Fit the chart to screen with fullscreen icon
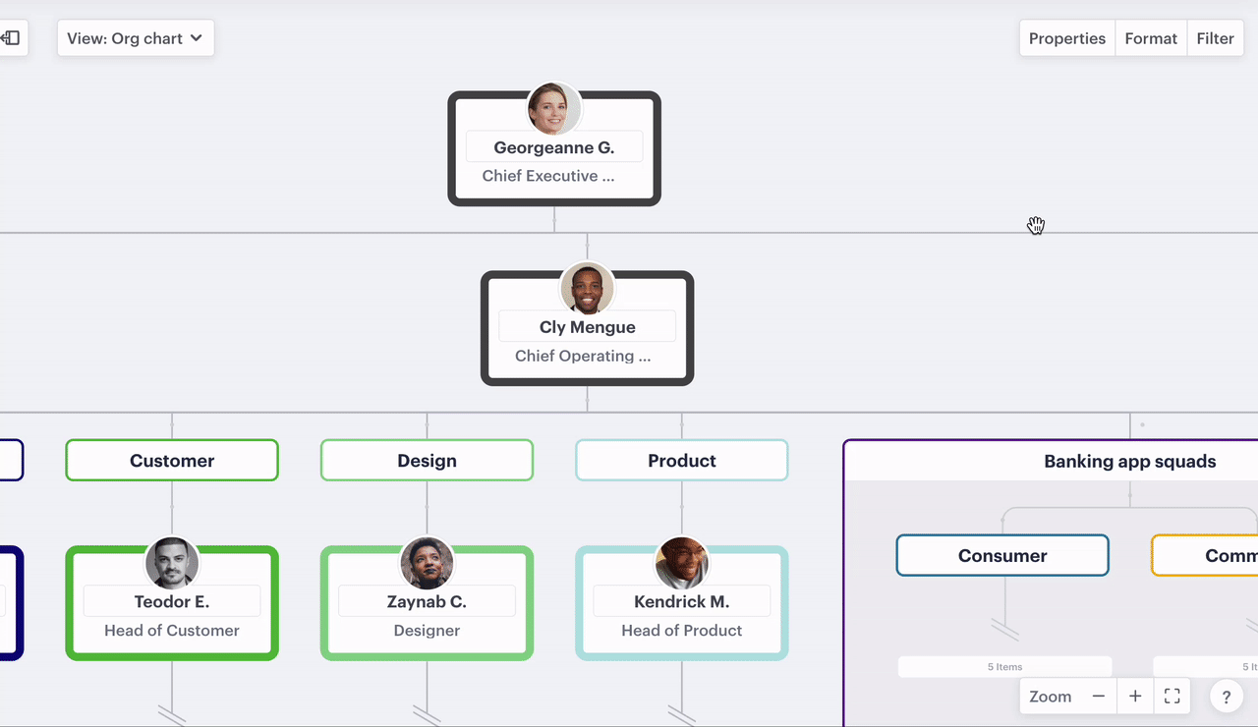Image resolution: width=1258 pixels, height=727 pixels. tap(1172, 696)
